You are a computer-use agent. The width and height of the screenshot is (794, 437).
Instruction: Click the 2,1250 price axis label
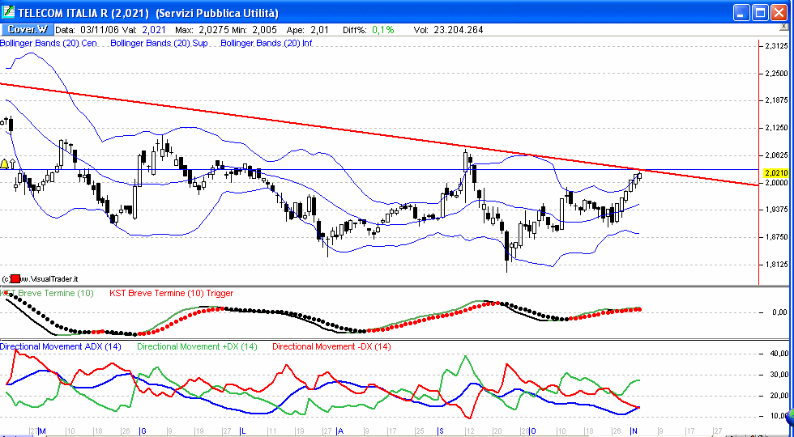(x=776, y=128)
